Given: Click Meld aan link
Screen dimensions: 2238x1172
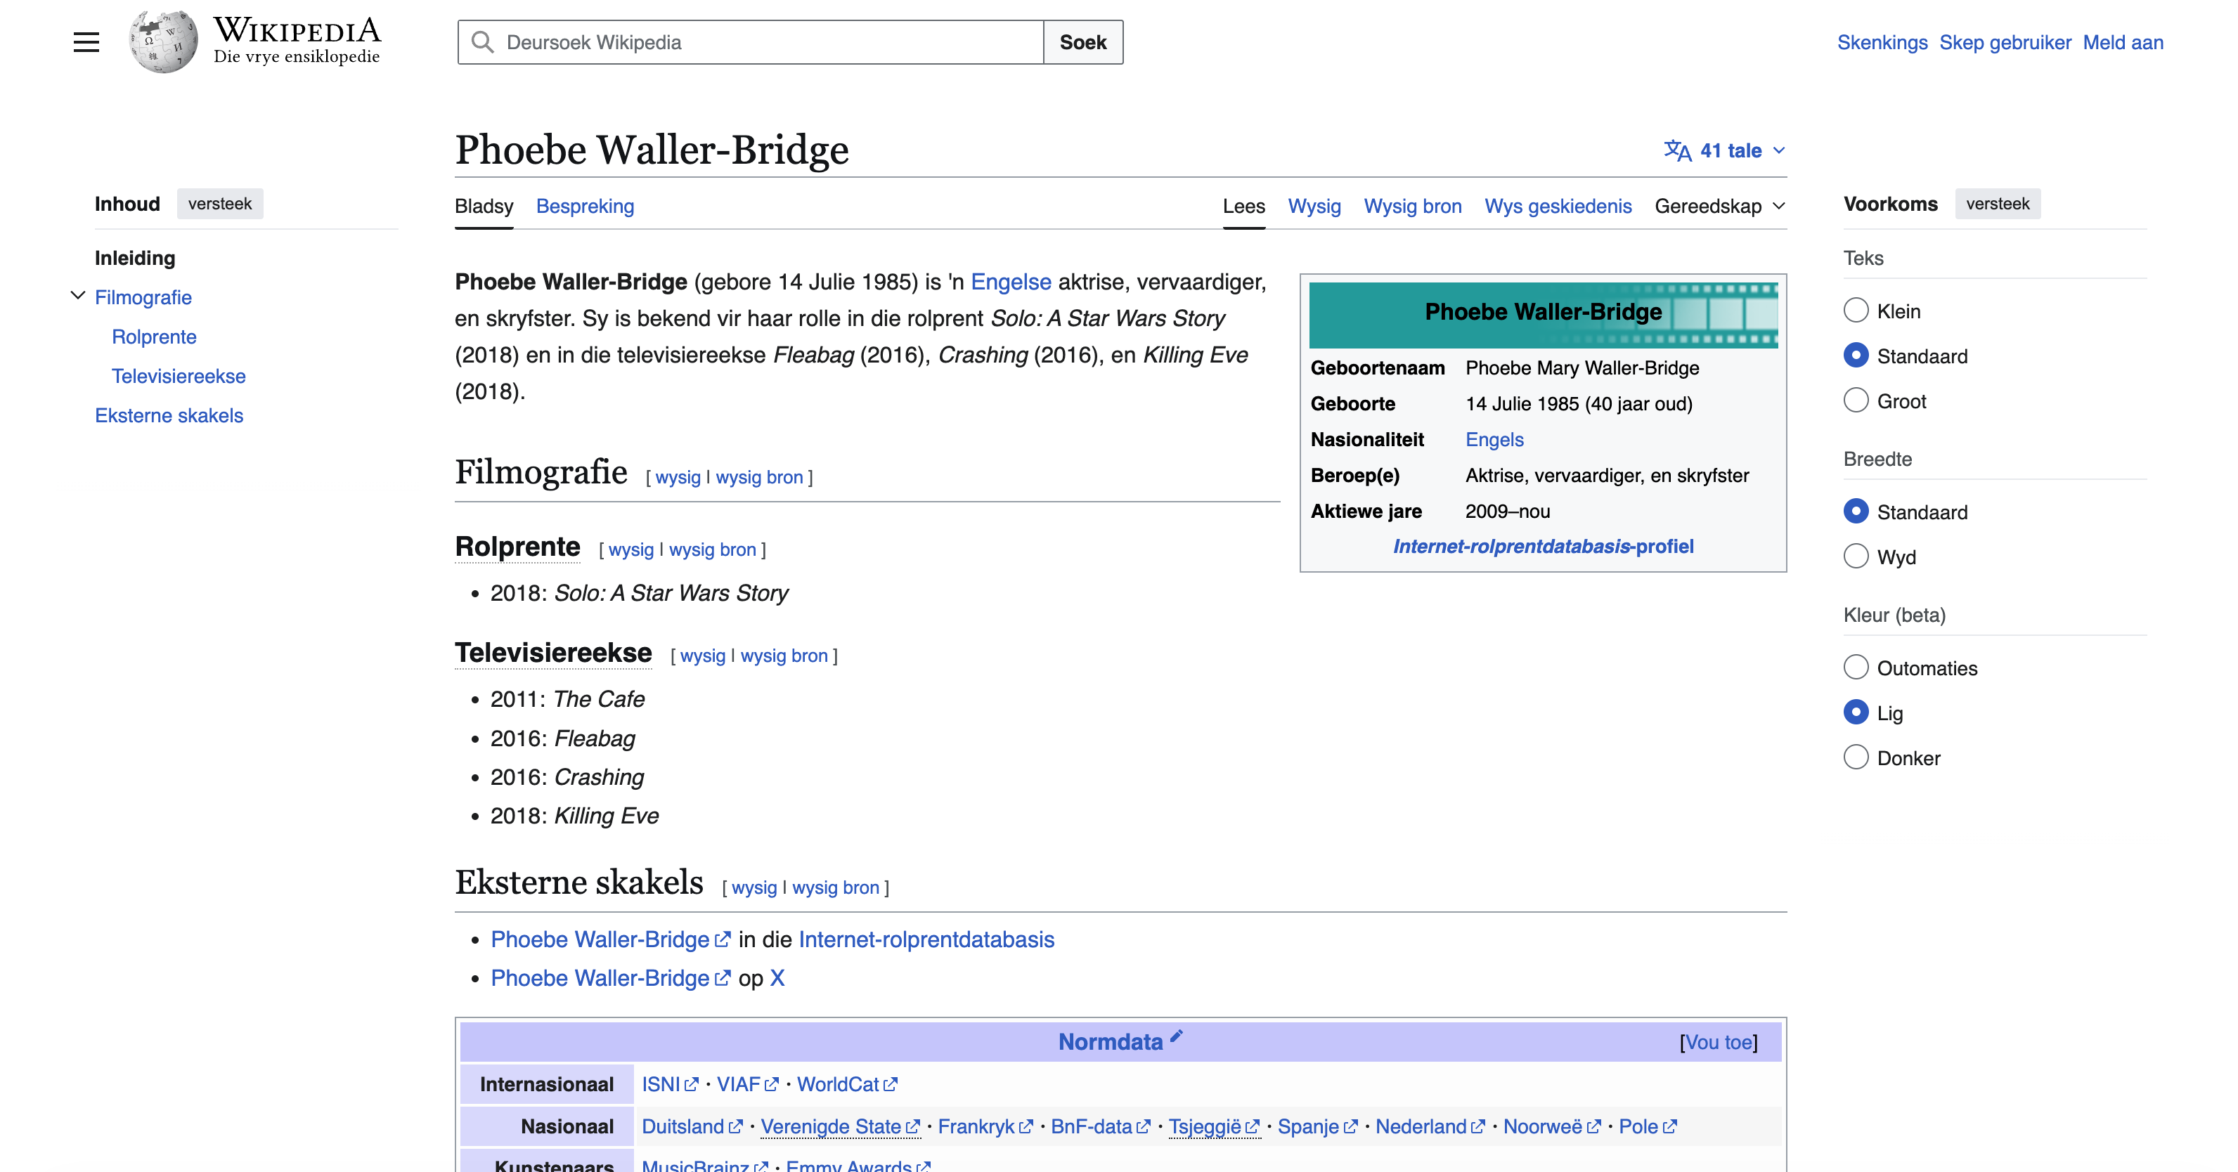Looking at the screenshot, I should click(2123, 41).
